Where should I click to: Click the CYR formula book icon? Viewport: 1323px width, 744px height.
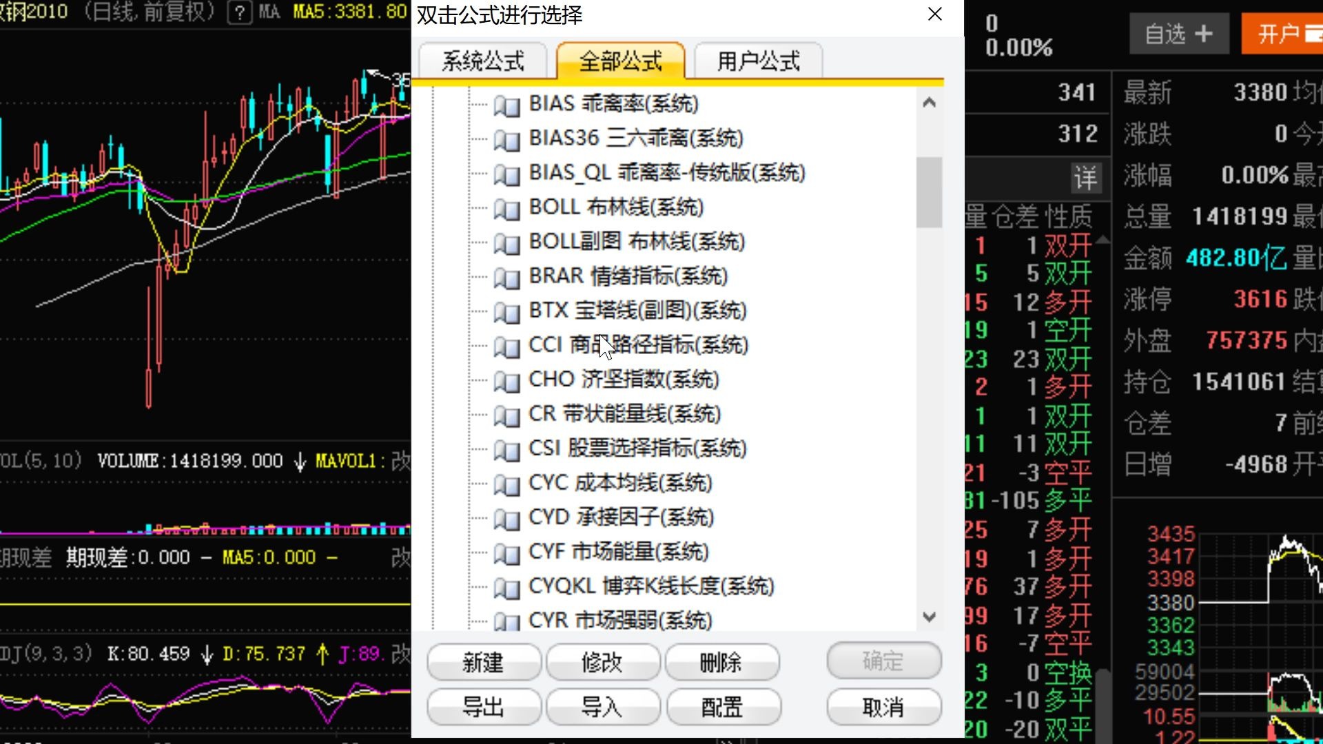click(x=507, y=621)
